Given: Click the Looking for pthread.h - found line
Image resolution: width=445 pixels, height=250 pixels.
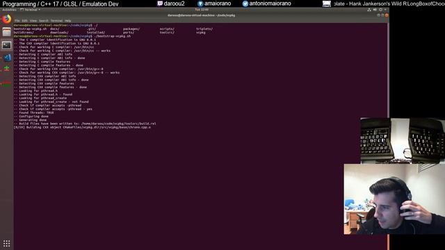Looking at the screenshot, I should point(43,94).
